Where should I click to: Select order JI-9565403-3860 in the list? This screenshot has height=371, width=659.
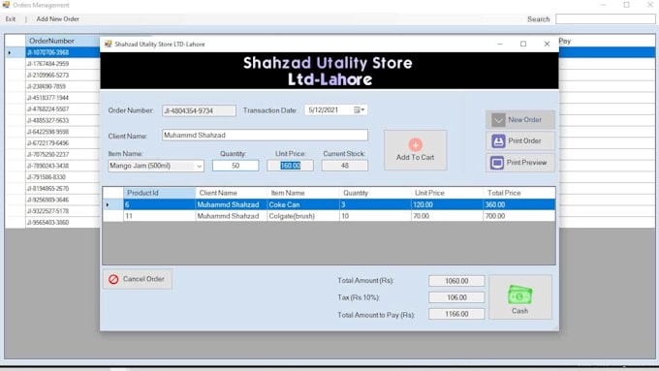[62, 223]
